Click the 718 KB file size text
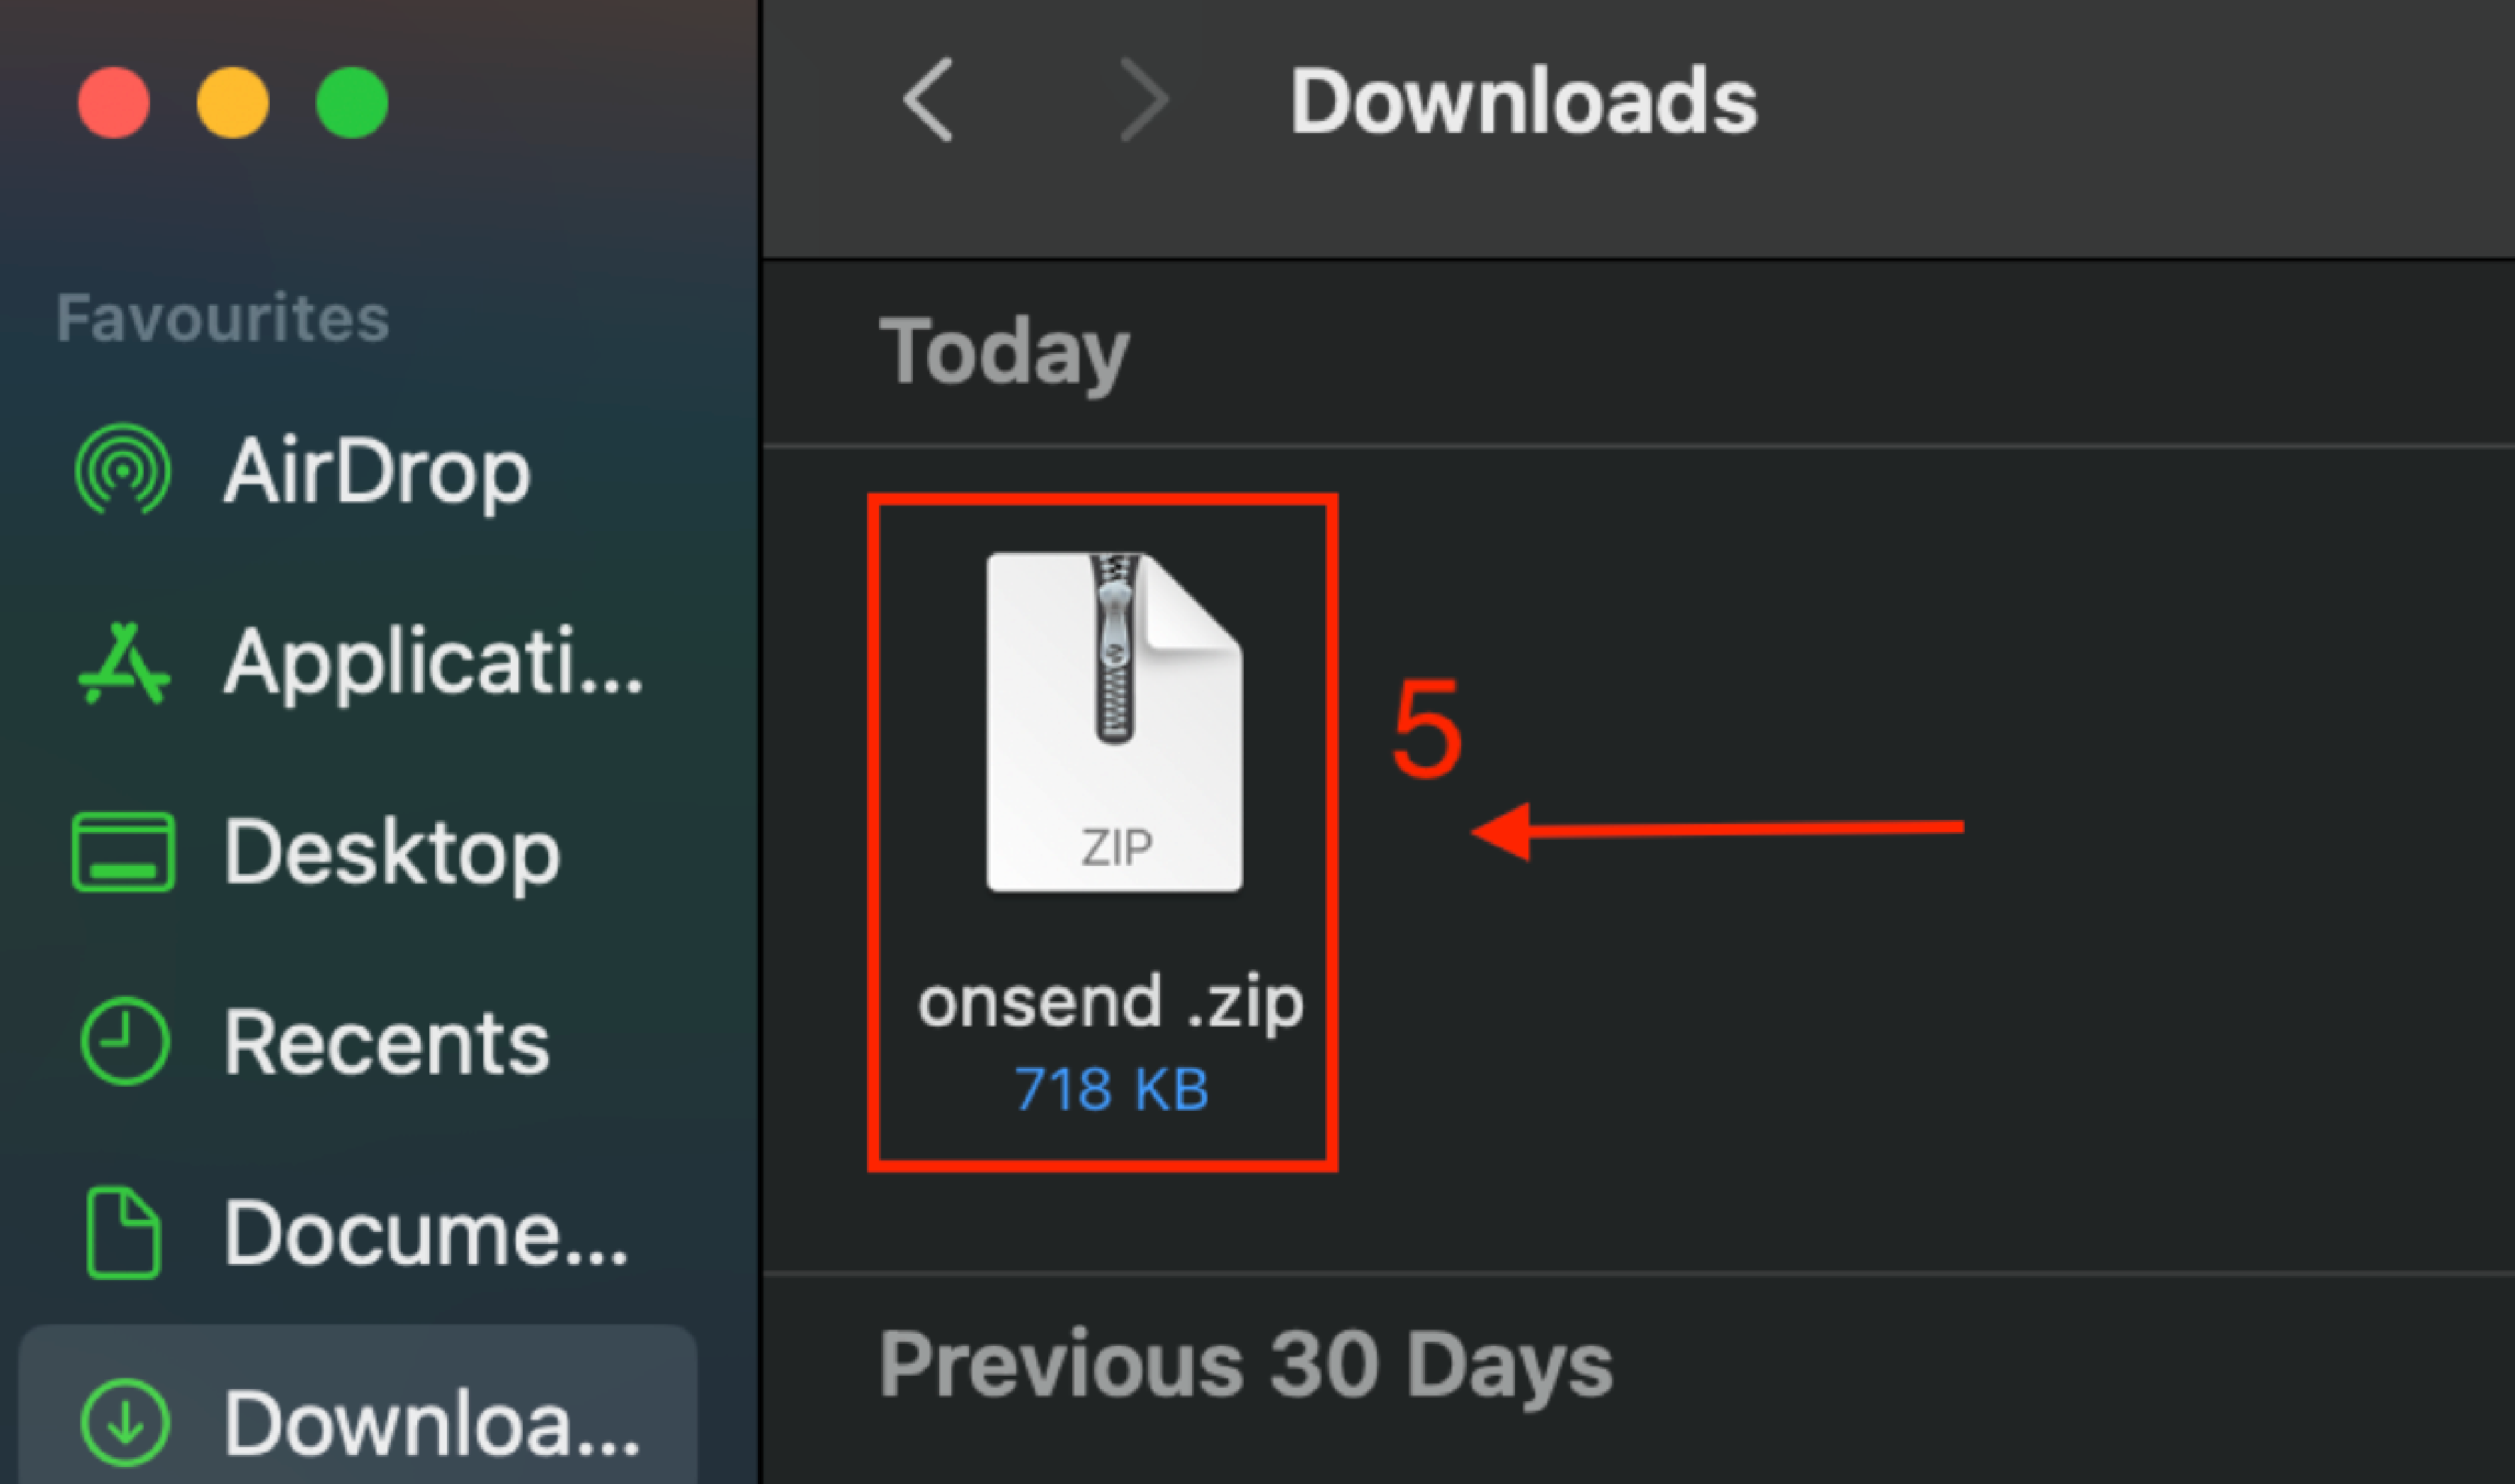 tap(1111, 1089)
